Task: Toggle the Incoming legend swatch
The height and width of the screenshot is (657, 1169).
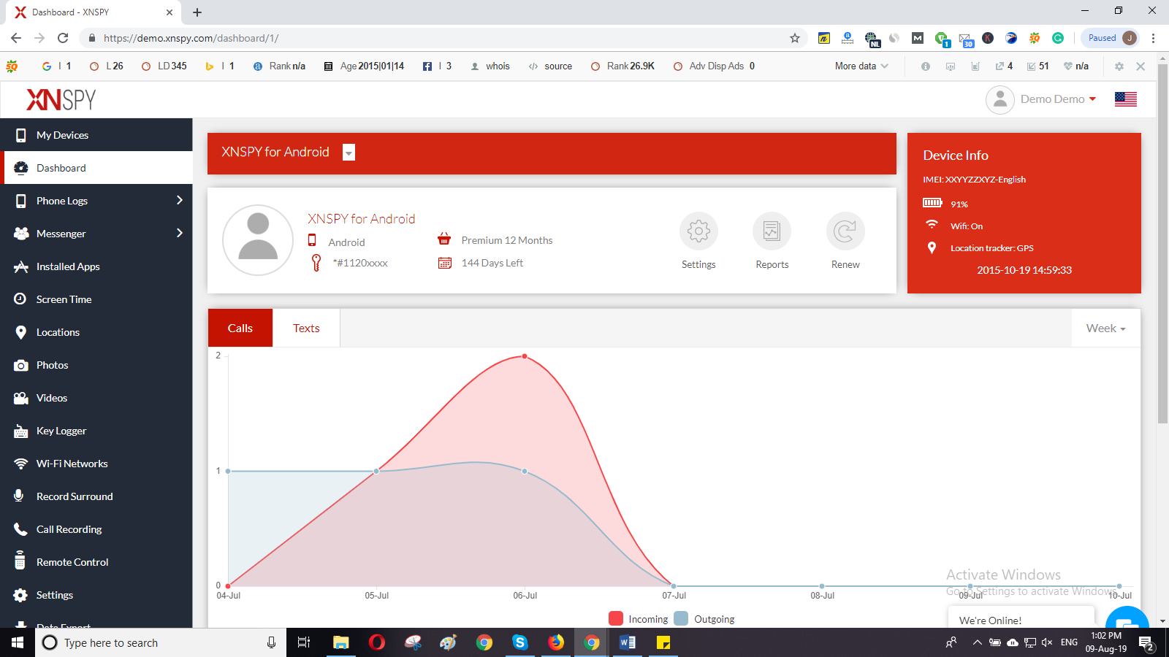Action: [615, 618]
